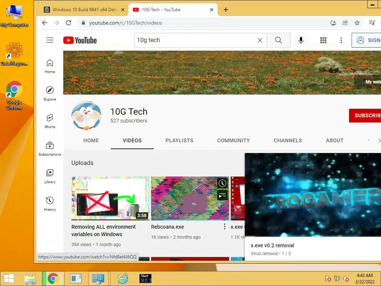Viewport: 381px width, 286px height.
Task: Click the My website link on banner
Action: point(373,82)
